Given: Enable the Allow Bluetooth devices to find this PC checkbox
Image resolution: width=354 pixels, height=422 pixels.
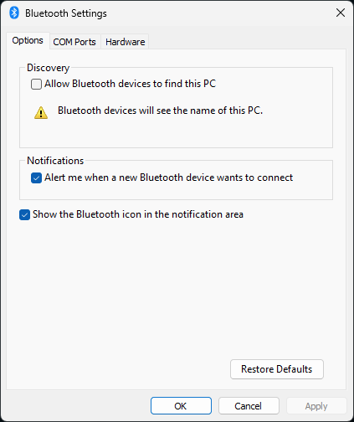Looking at the screenshot, I should tap(36, 84).
